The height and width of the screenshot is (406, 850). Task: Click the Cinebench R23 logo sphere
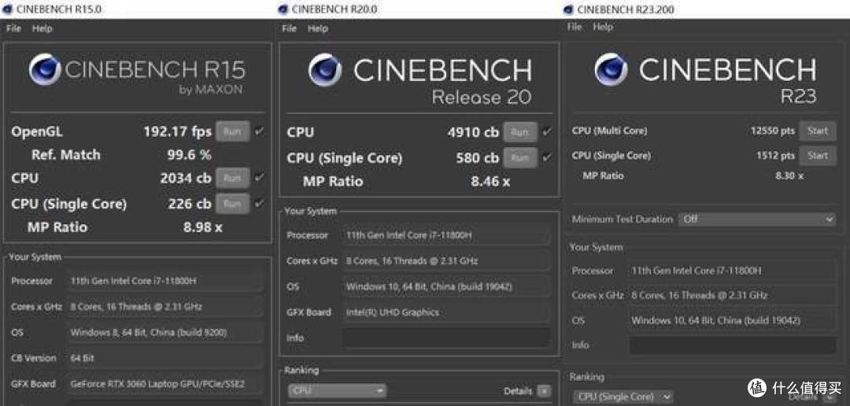611,69
